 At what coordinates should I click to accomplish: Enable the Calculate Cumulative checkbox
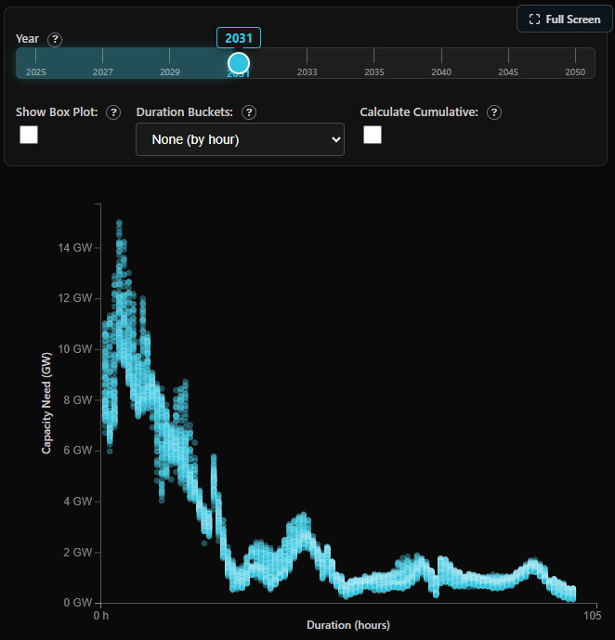[x=373, y=135]
